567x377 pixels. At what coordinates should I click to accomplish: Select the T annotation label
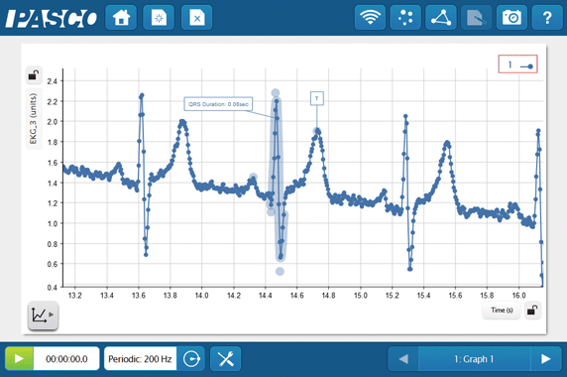point(317,98)
